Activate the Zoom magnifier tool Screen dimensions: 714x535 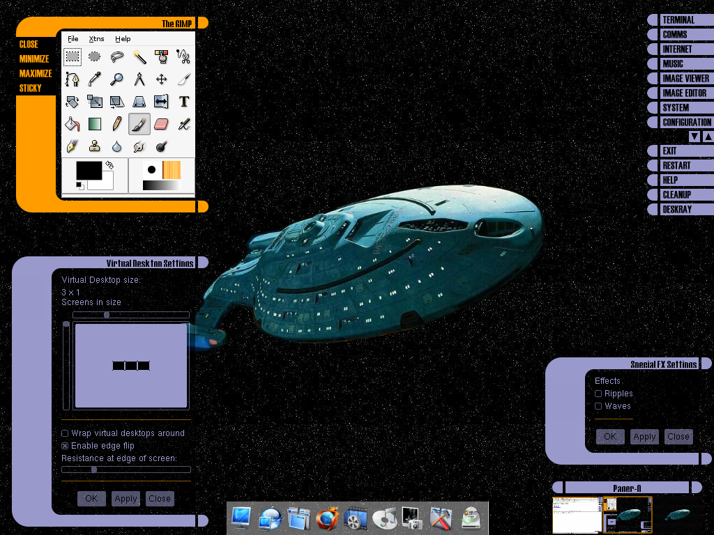(x=117, y=79)
